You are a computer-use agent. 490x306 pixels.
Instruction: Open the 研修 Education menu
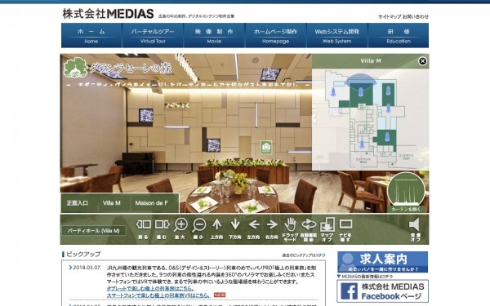(x=399, y=35)
